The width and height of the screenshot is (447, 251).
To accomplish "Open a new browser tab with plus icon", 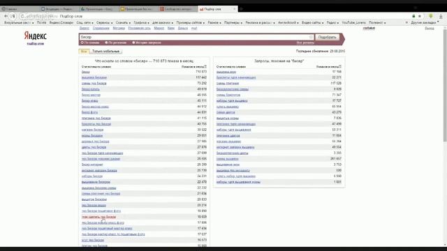I will pos(241,9).
